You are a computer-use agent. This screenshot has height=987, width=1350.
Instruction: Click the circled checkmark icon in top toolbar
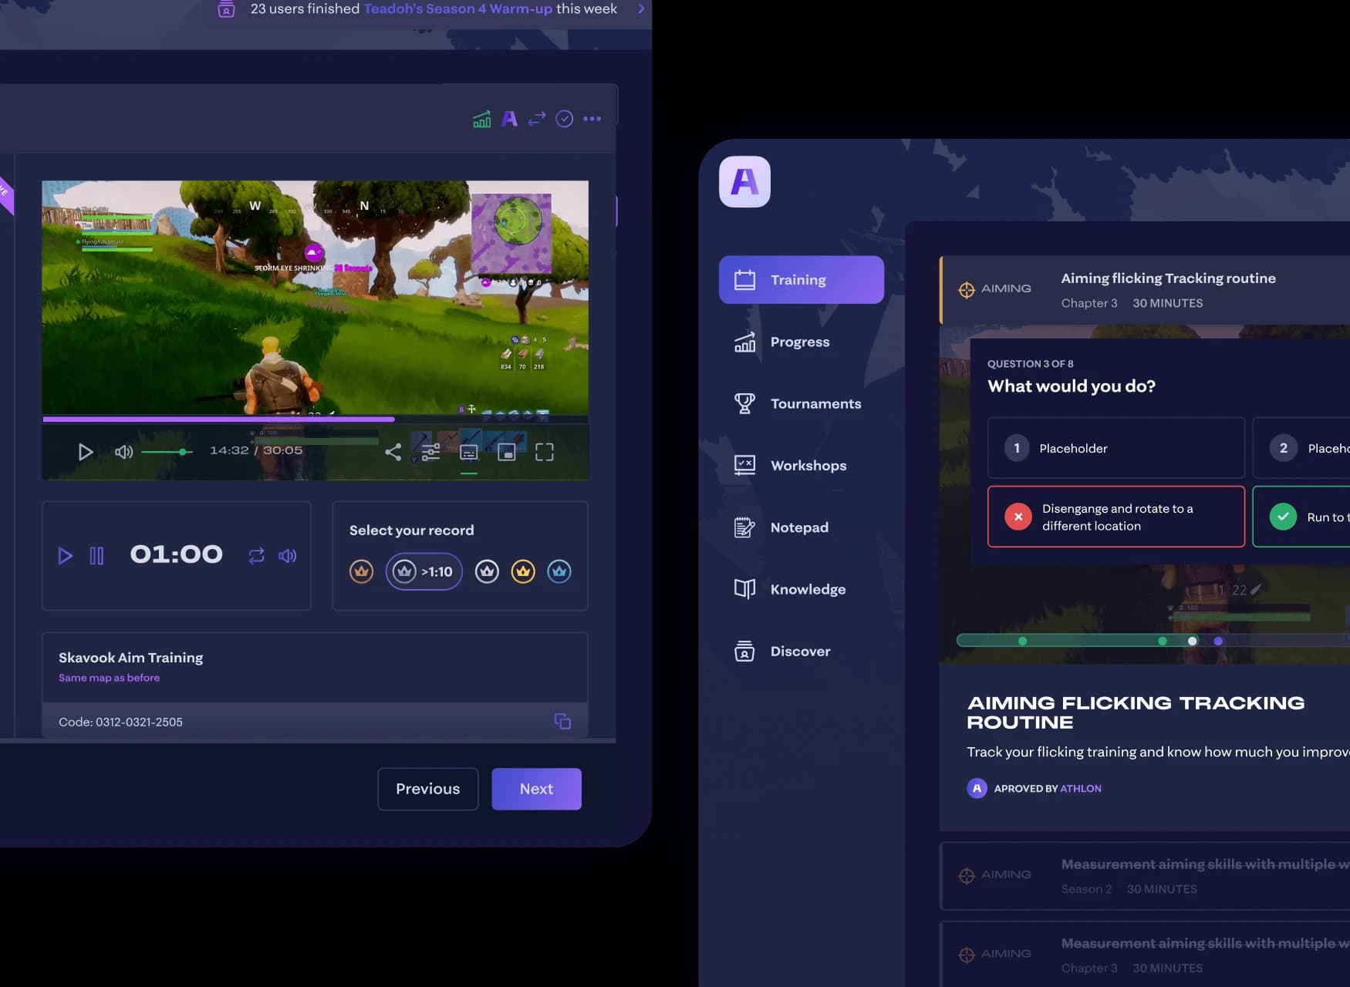(x=565, y=119)
